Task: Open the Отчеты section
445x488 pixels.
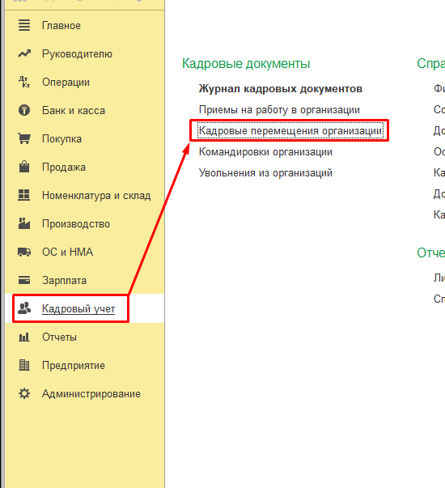Action: coord(59,337)
